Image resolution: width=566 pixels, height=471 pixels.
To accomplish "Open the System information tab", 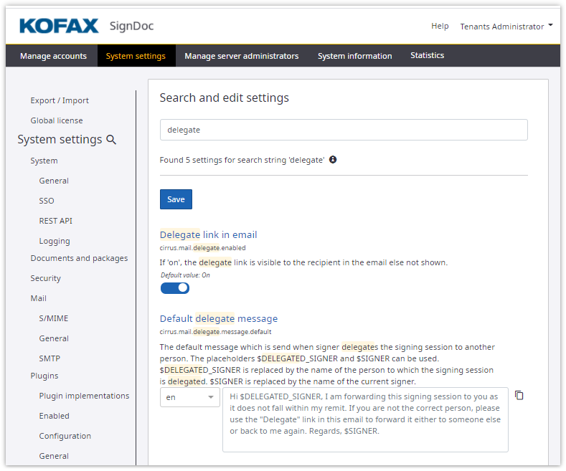I will [354, 56].
